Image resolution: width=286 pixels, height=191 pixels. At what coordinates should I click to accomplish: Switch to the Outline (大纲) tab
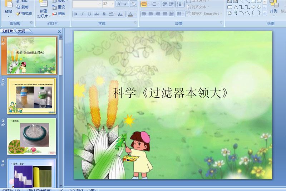tap(21, 31)
